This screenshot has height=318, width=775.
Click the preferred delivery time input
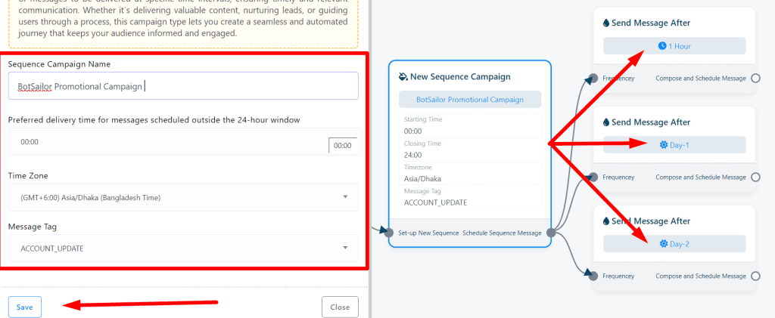tap(167, 142)
